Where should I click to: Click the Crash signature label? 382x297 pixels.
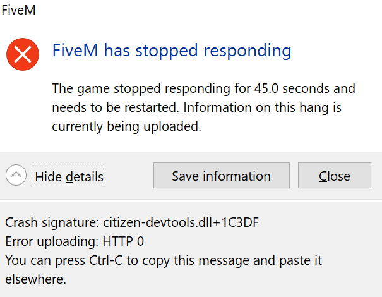pos(51,223)
